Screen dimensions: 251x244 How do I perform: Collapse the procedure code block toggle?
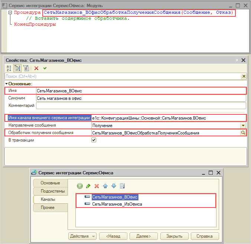click(10, 13)
